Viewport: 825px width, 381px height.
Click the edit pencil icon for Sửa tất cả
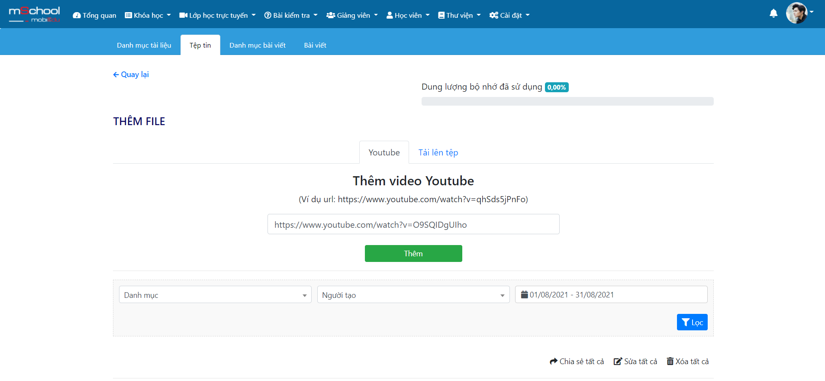pyautogui.click(x=618, y=361)
